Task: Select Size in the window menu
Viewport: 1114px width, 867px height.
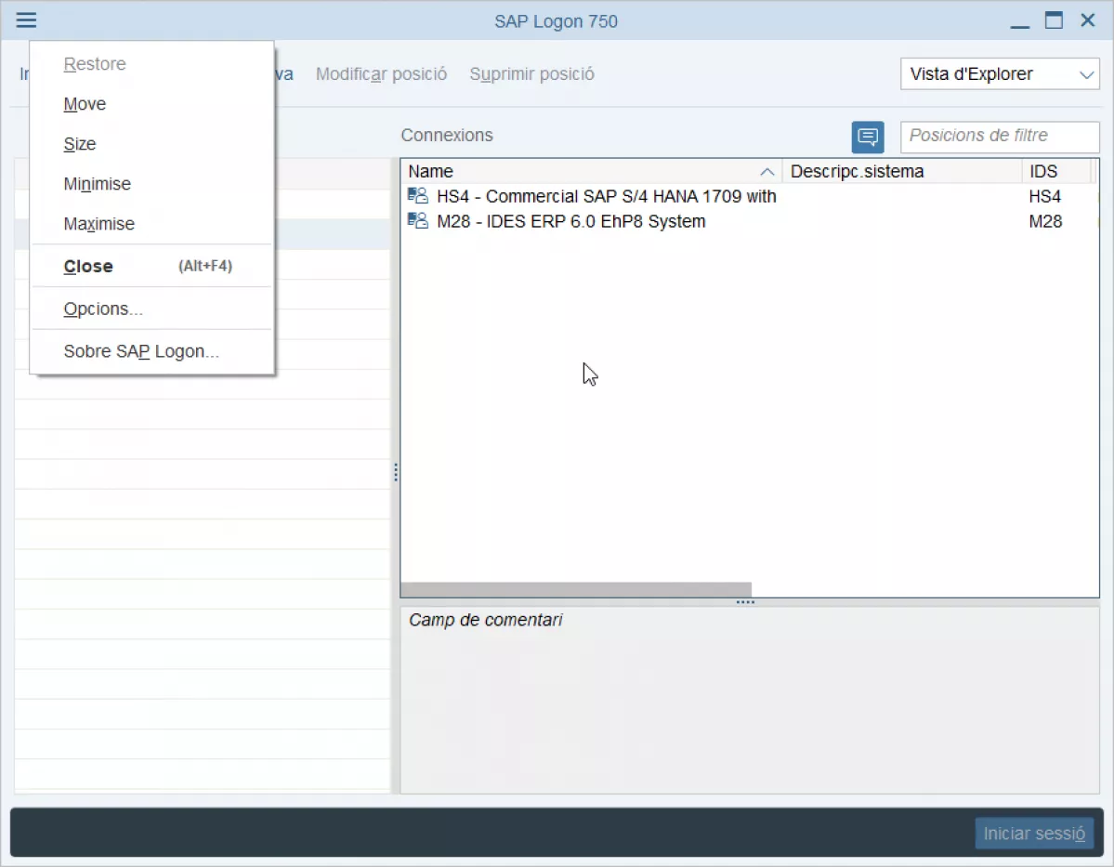Action: (151, 143)
